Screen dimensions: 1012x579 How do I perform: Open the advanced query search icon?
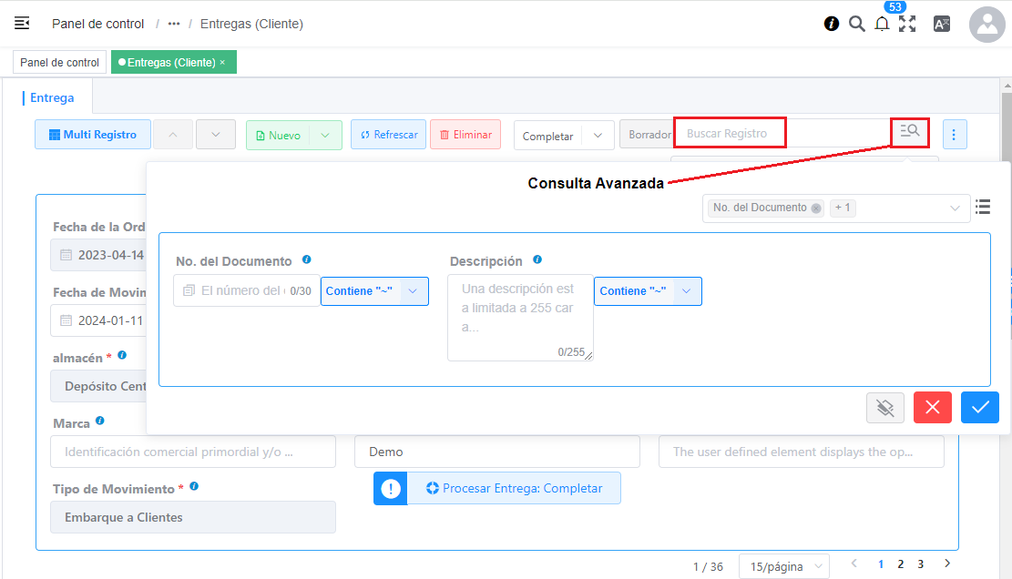(x=909, y=132)
